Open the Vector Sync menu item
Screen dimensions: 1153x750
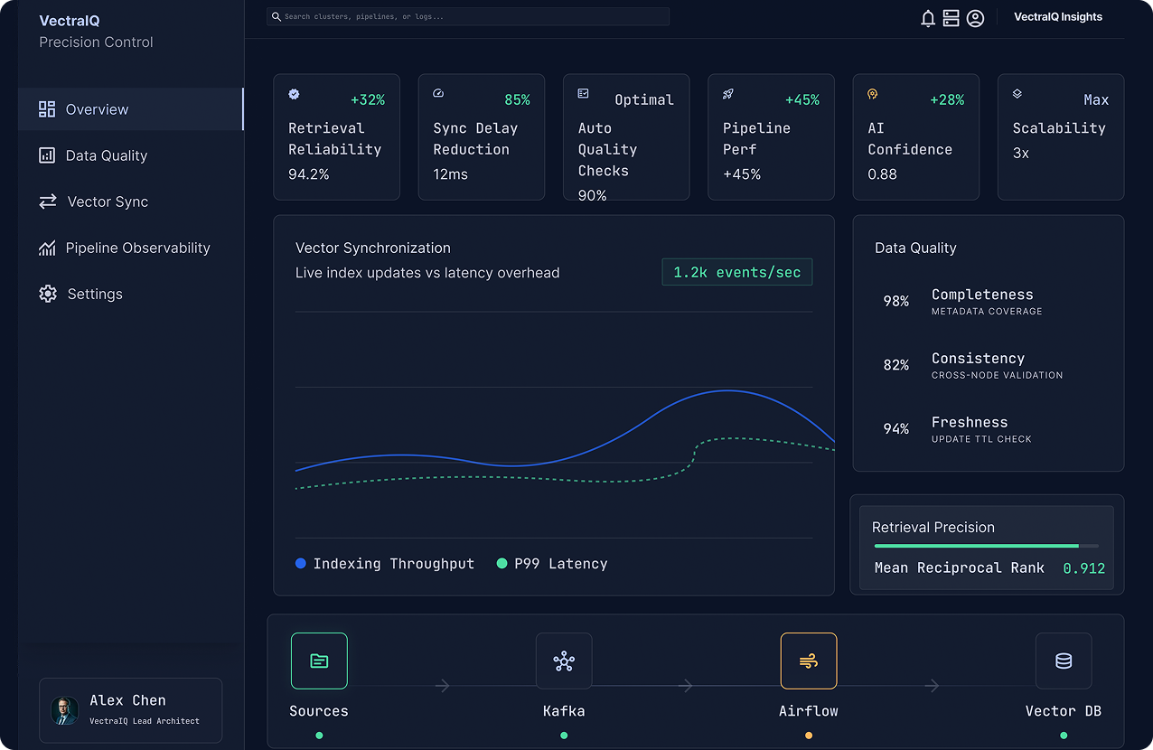coord(131,202)
